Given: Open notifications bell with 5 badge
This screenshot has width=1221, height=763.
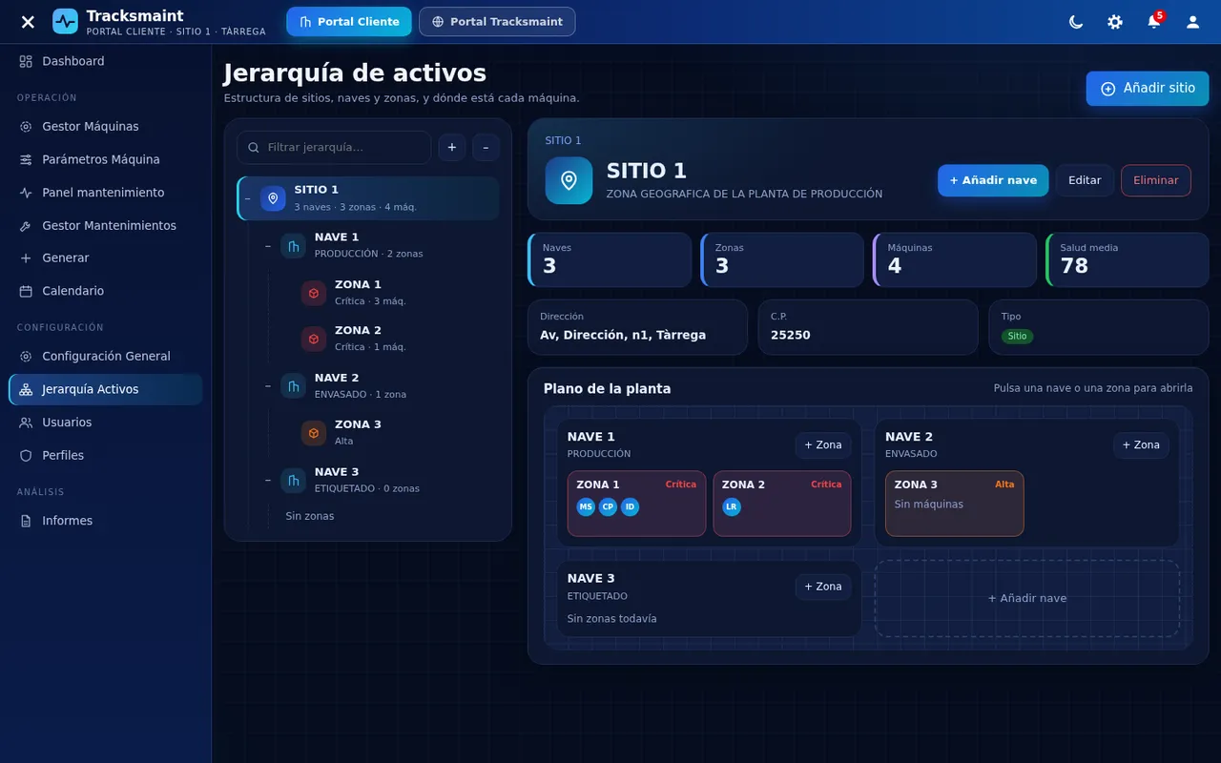Looking at the screenshot, I should point(1154,22).
